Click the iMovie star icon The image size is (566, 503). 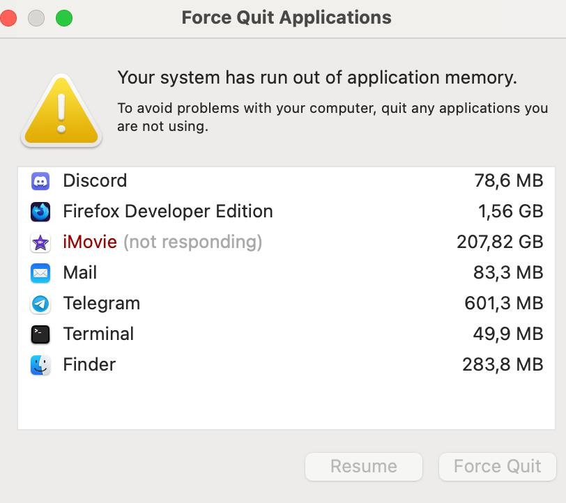point(40,242)
